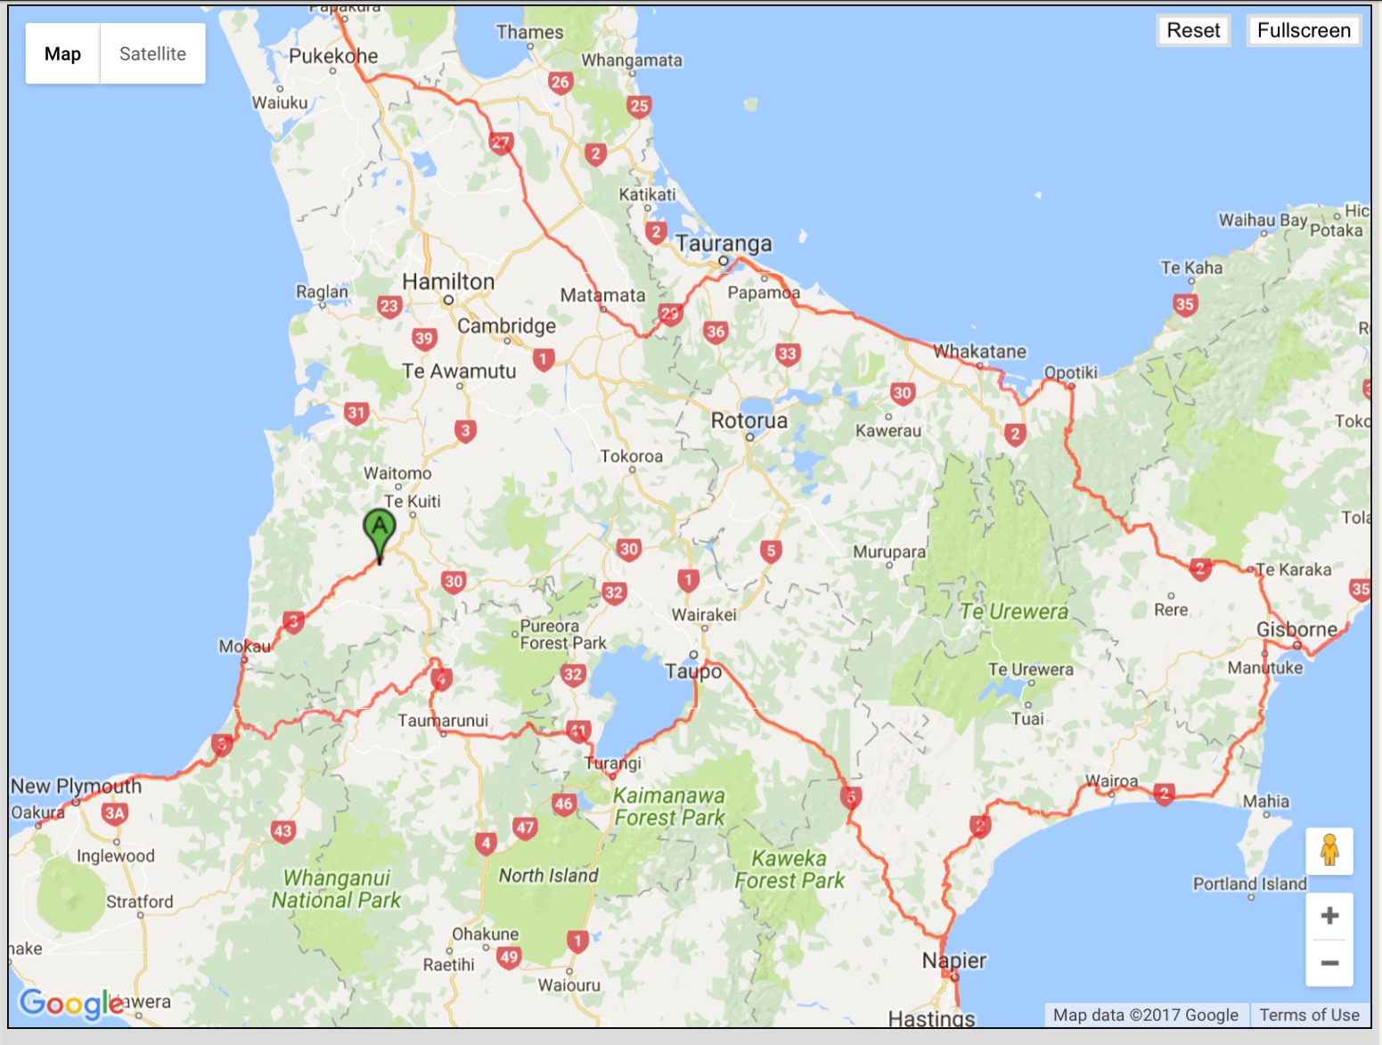
Task: Click the Reset button
Action: [x=1192, y=30]
